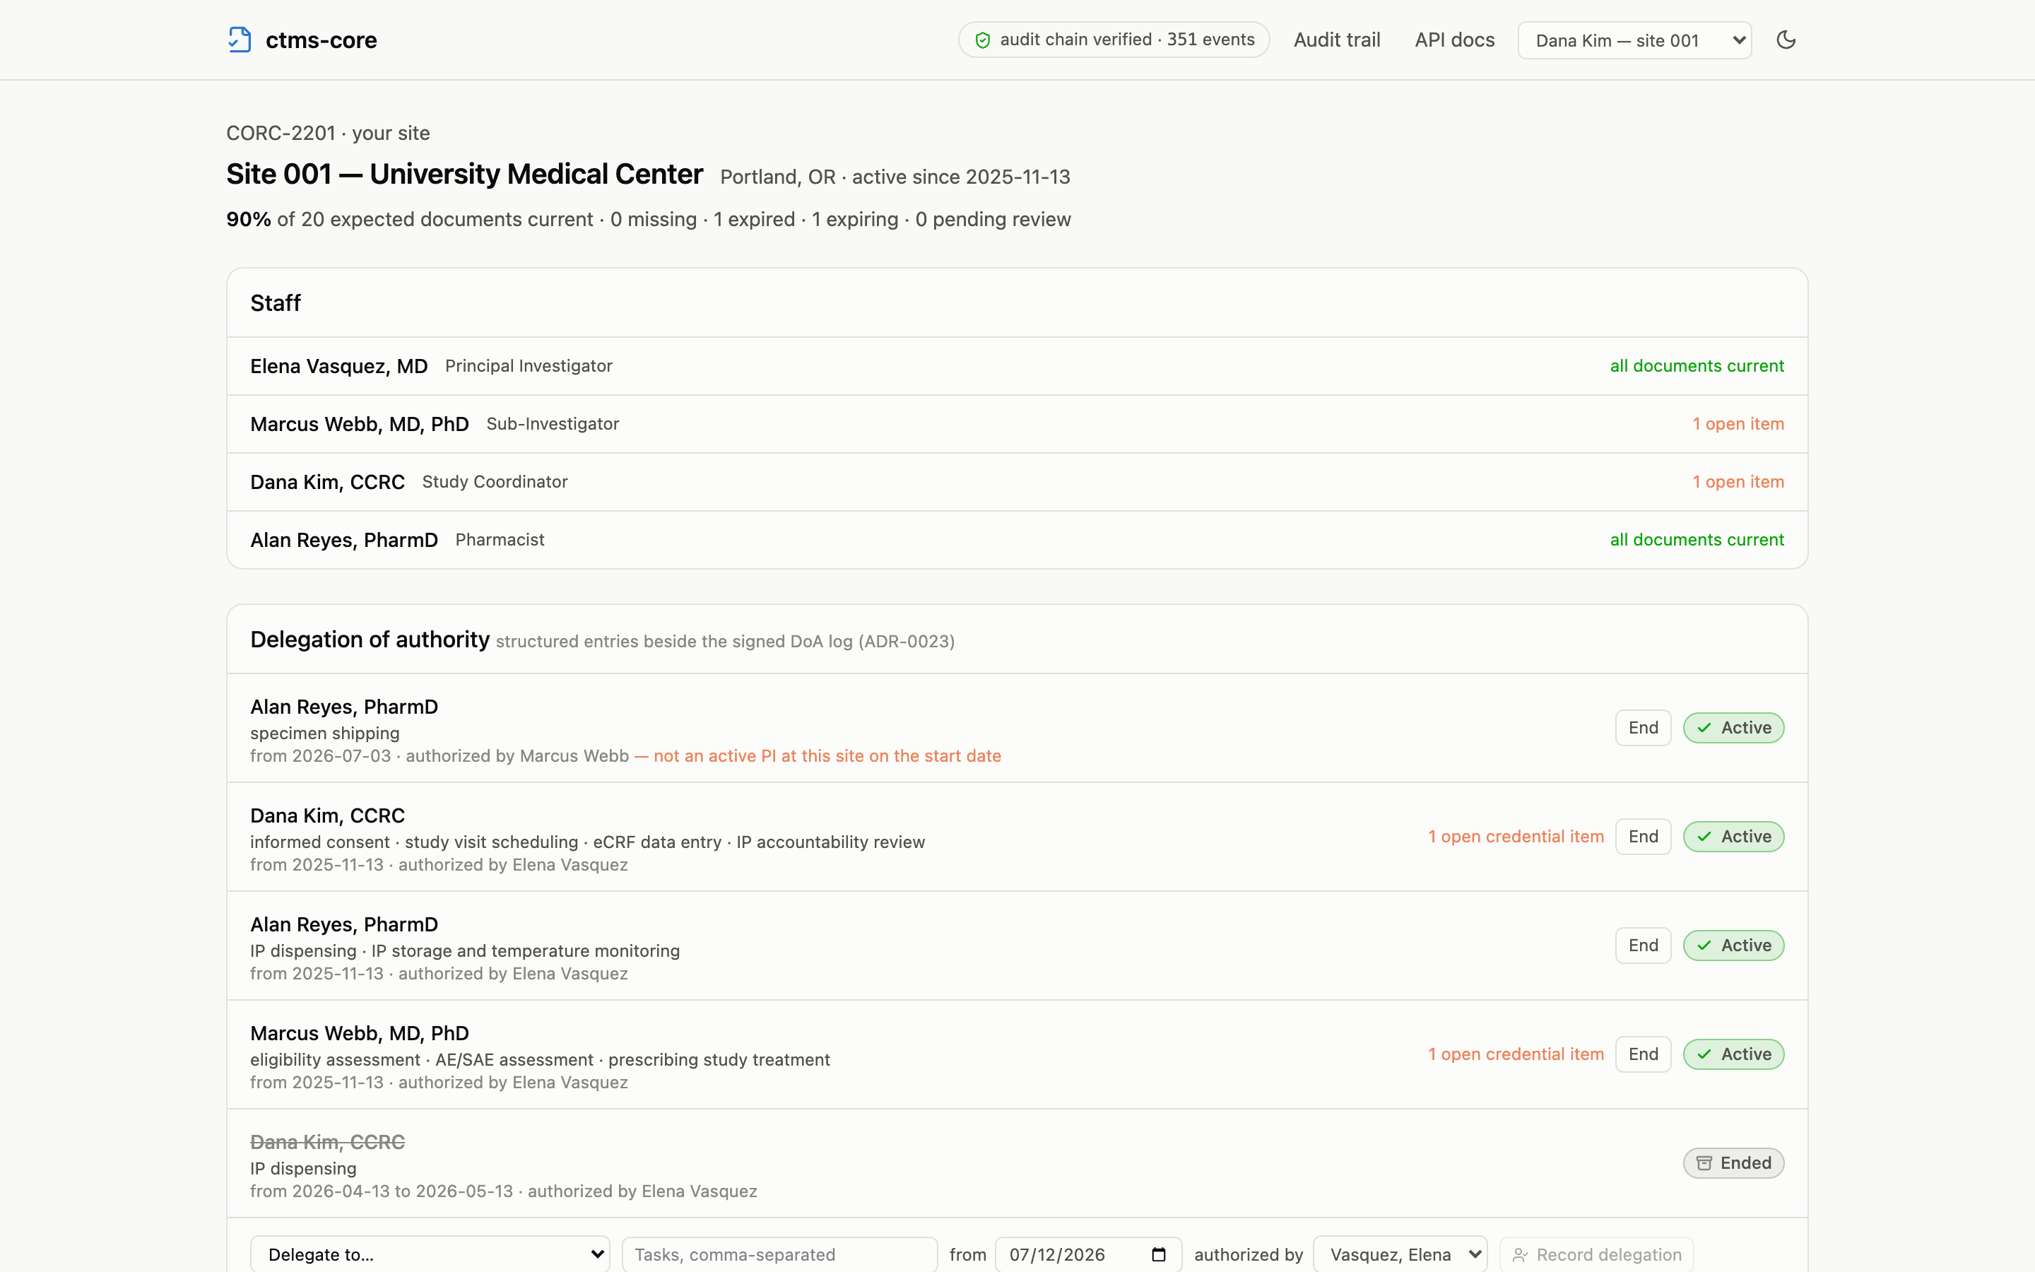Screen dimensions: 2035x1272
Task: Click 'all documents current' for Alan Reyes
Action: (1697, 540)
